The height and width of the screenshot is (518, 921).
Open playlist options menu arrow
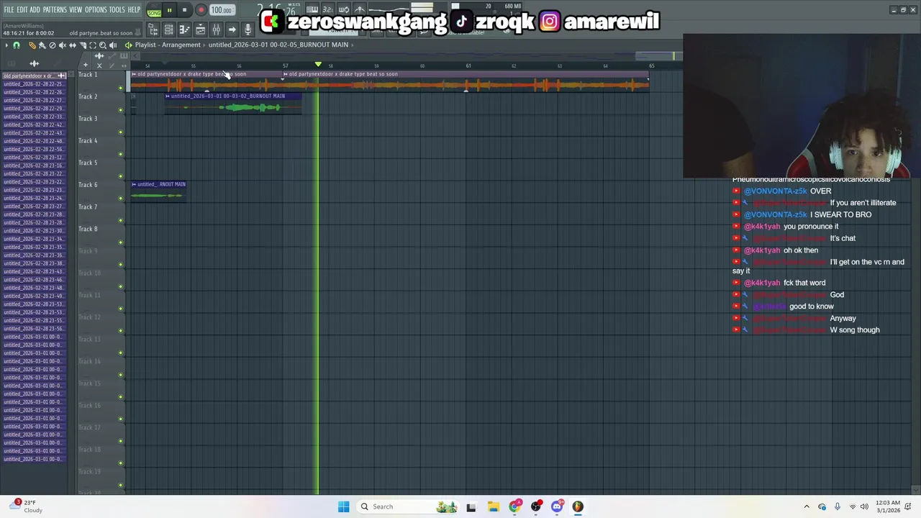tap(6, 45)
